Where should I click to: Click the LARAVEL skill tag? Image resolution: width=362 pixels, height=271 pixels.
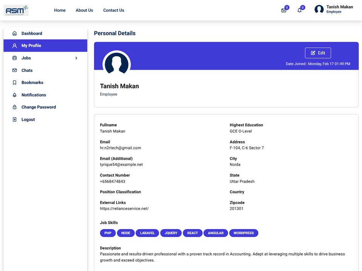(147, 233)
